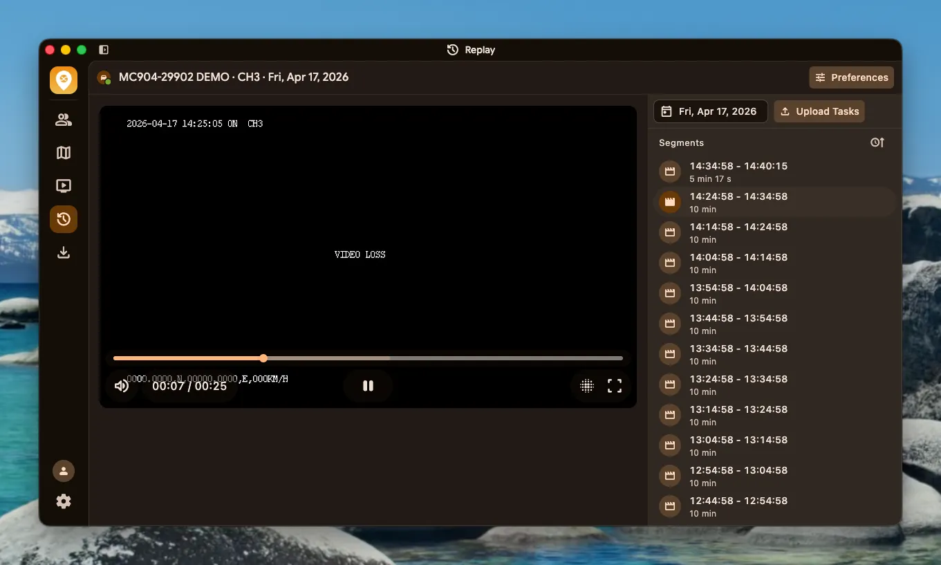The image size is (941, 565).
Task: Click the clip icon for 13:44:58 - 13:54:58
Action: pyautogui.click(x=670, y=324)
